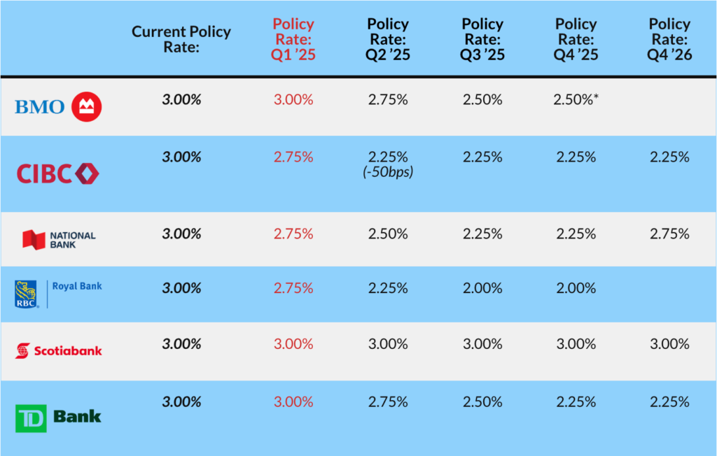Select the National Bank logo
The width and height of the screenshot is (717, 456).
click(x=59, y=240)
